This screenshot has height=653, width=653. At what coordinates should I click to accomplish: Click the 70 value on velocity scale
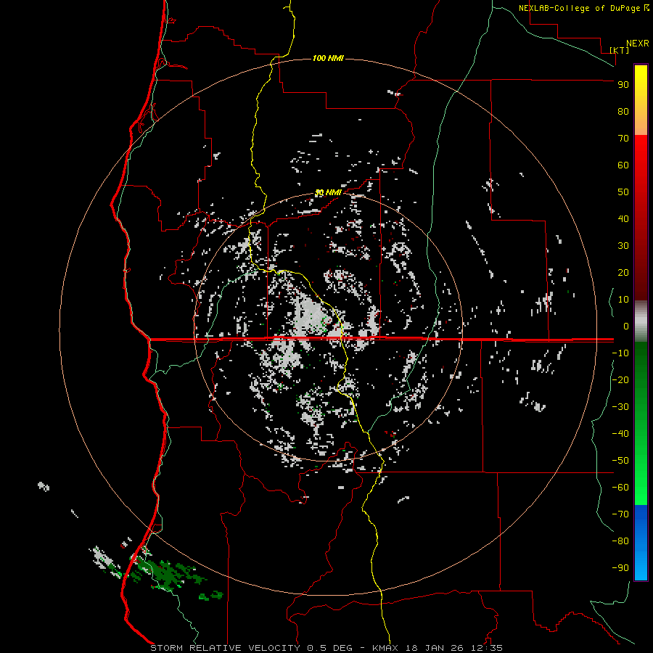623,139
